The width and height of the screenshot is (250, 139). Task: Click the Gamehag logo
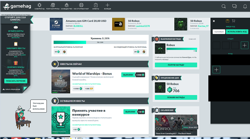click(17, 6)
